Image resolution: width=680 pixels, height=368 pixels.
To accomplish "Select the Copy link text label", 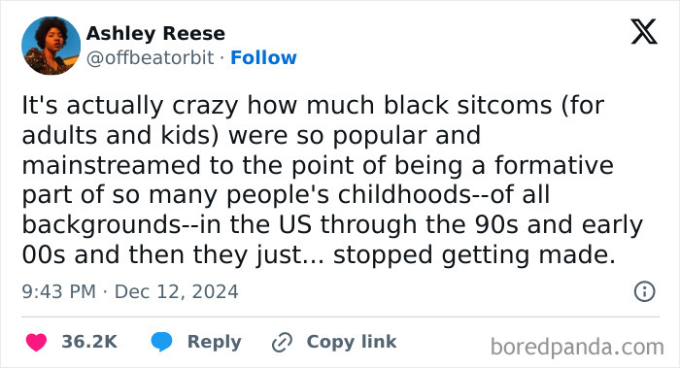I will coord(352,342).
